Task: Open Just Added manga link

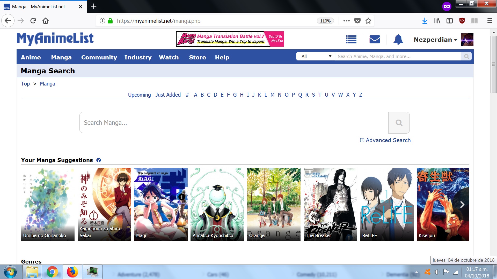Action: tap(168, 95)
